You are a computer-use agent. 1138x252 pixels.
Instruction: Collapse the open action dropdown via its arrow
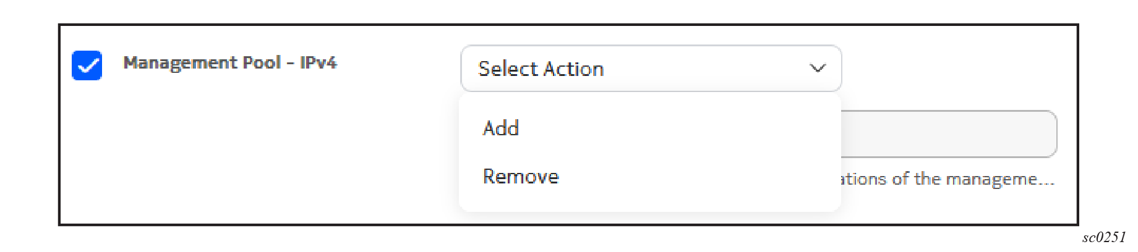[x=818, y=69]
